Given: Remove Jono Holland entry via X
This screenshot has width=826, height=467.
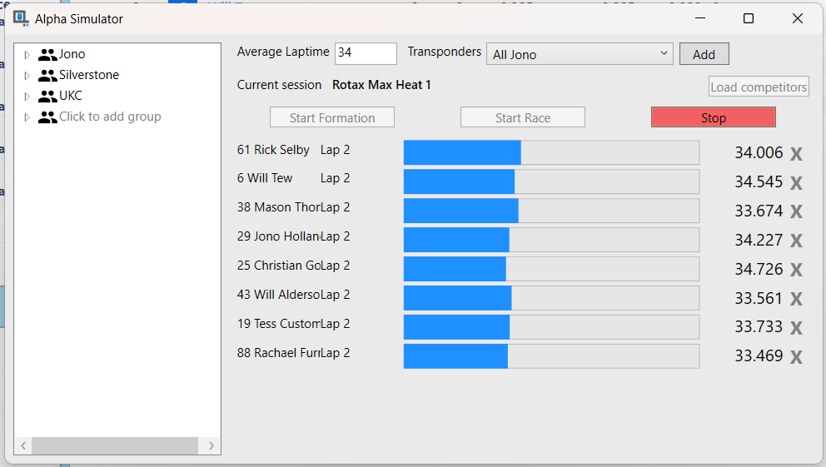Looking at the screenshot, I should pyautogui.click(x=796, y=241).
